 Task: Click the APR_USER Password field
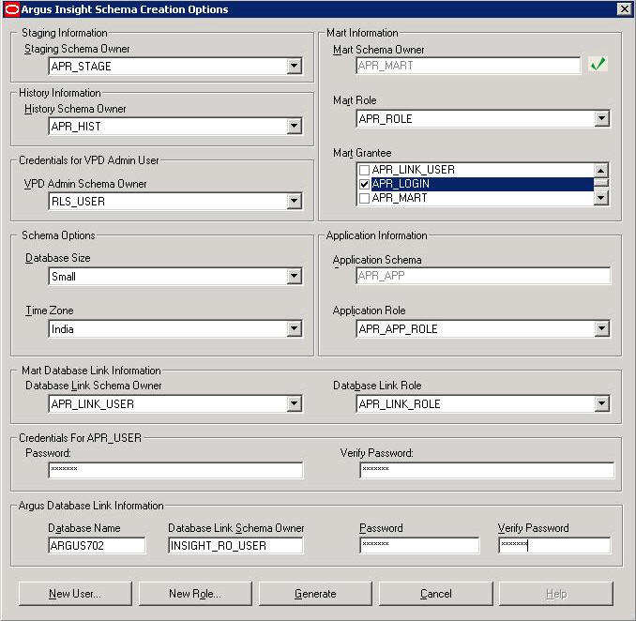coord(175,470)
